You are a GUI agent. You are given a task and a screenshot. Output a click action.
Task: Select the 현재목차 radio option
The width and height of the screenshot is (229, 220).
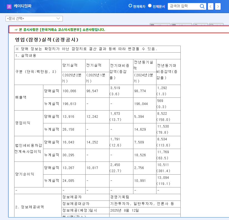click(130, 6)
